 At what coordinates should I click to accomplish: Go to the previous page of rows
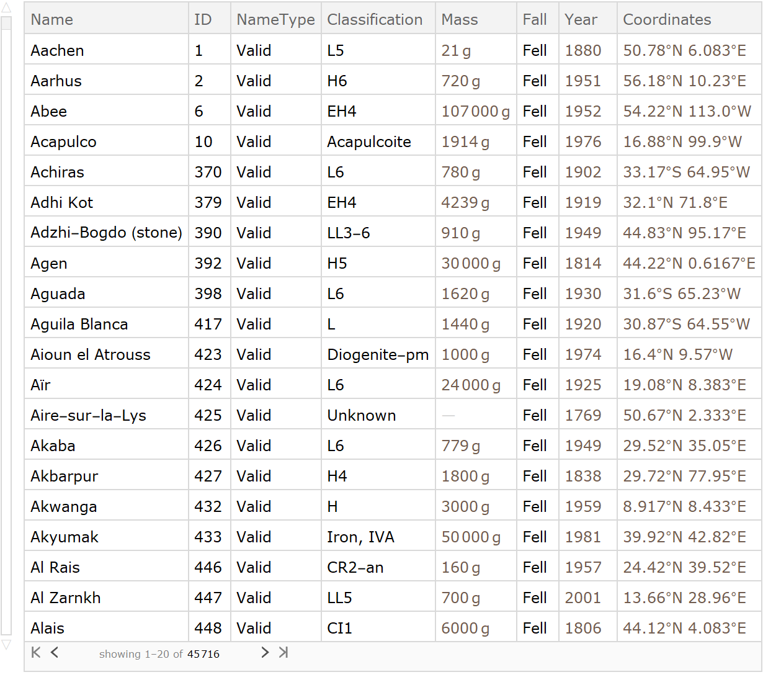click(55, 652)
